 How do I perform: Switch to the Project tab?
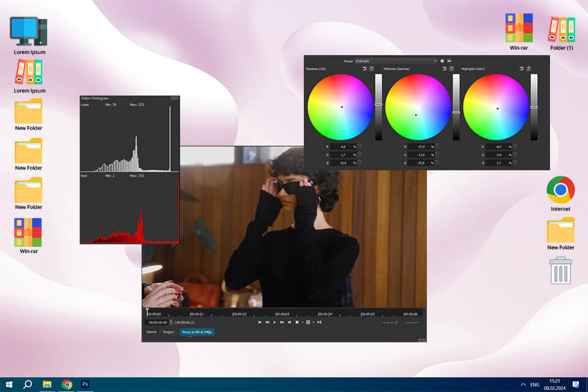tap(168, 332)
